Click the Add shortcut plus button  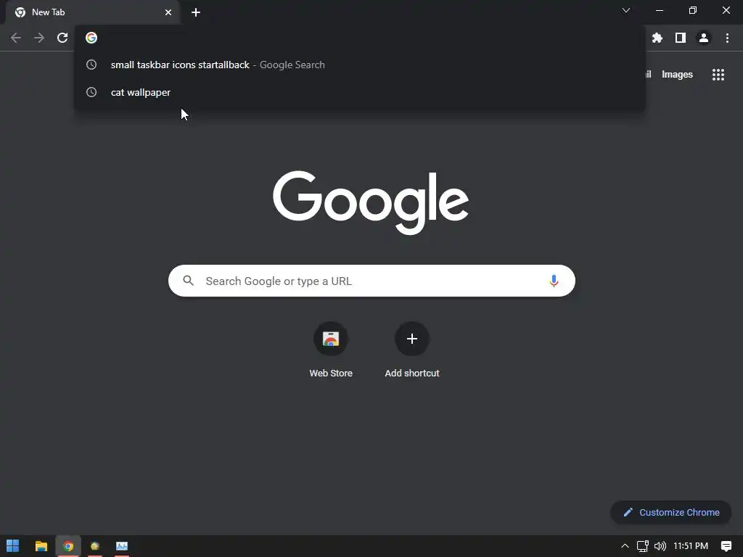(x=412, y=339)
